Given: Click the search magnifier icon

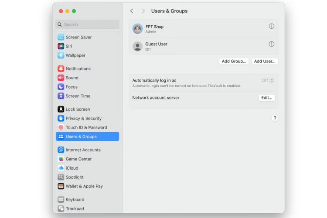Looking at the screenshot, I should [60, 24].
